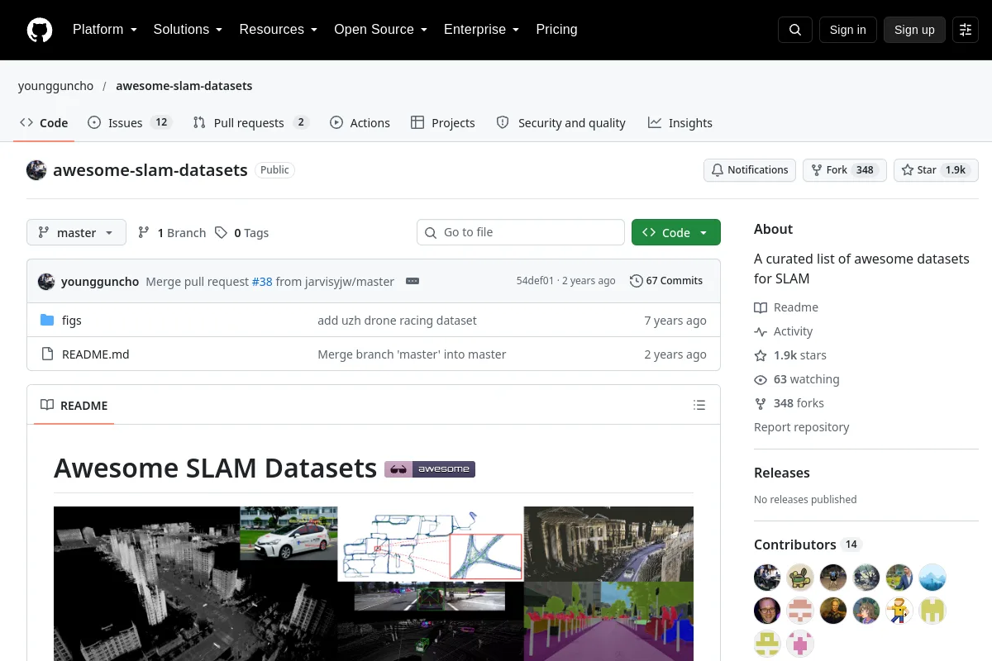
Task: Expand the Platform menu
Action: pos(104,30)
